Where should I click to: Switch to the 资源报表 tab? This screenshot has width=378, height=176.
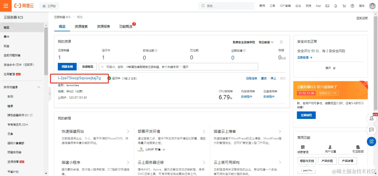(103, 26)
